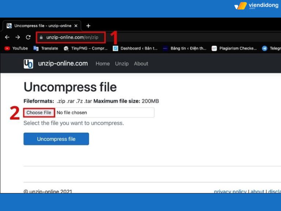Click the unzip-online logo icon
This screenshot has width=281, height=211.
pyautogui.click(x=28, y=64)
